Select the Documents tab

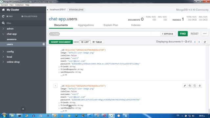pos(61,25)
